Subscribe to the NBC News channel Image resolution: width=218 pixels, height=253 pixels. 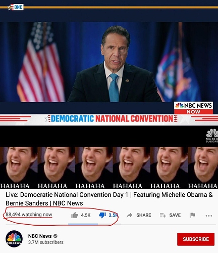point(196,239)
